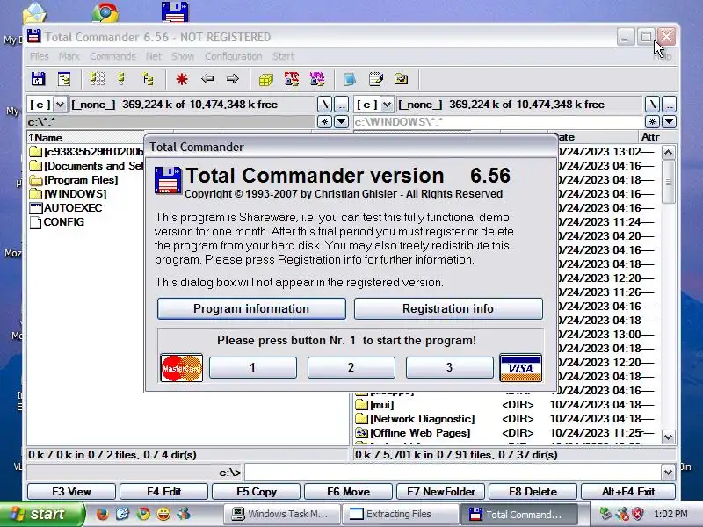Click the safely remove hardware tray icon
Image resolution: width=703 pixels, height=527 pixels.
coord(605,514)
